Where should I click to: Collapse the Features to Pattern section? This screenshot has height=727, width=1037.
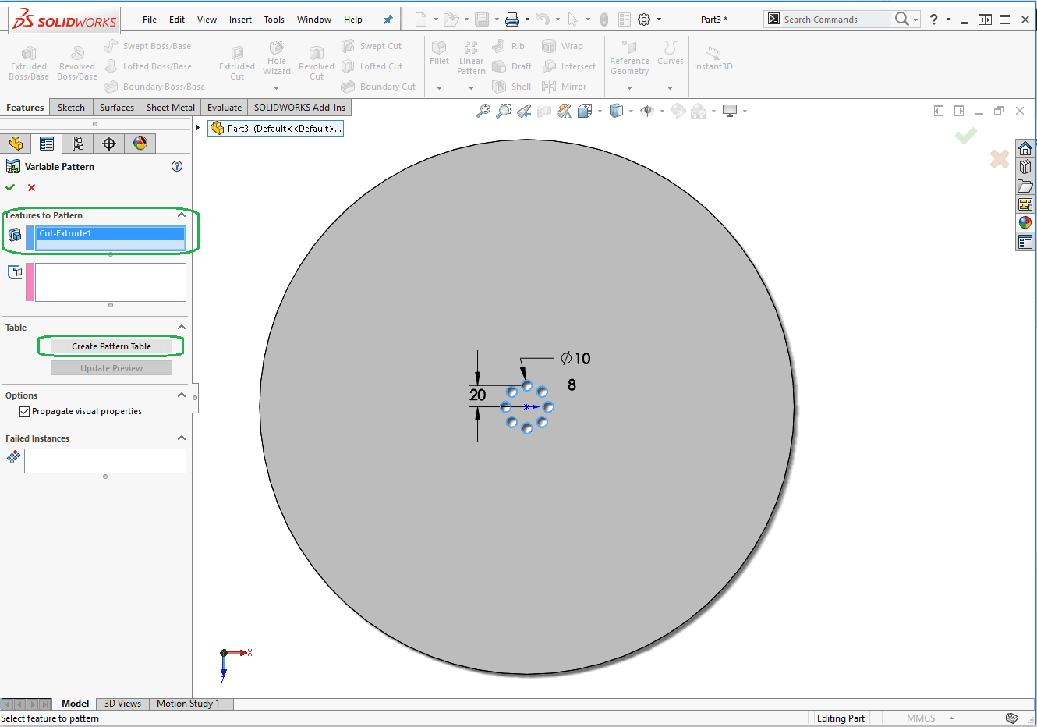click(x=182, y=215)
